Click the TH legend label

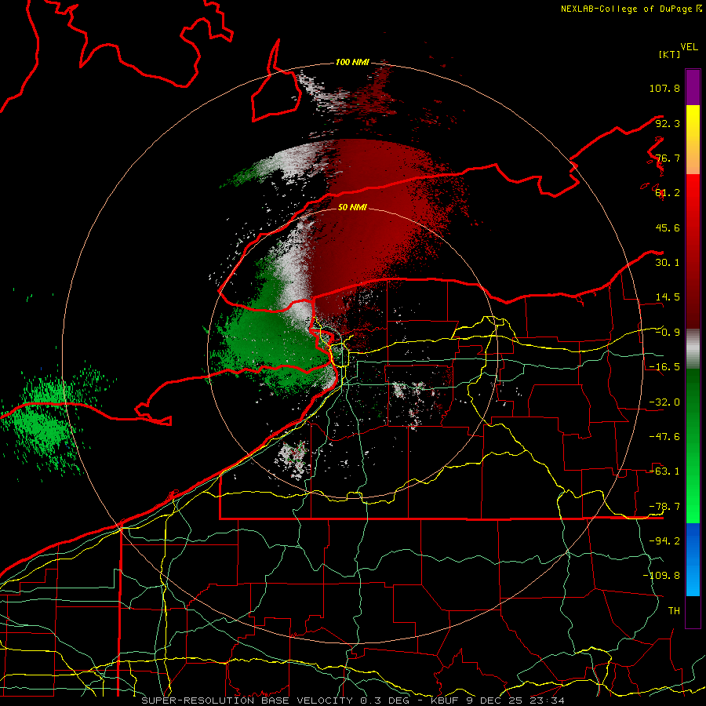674,611
